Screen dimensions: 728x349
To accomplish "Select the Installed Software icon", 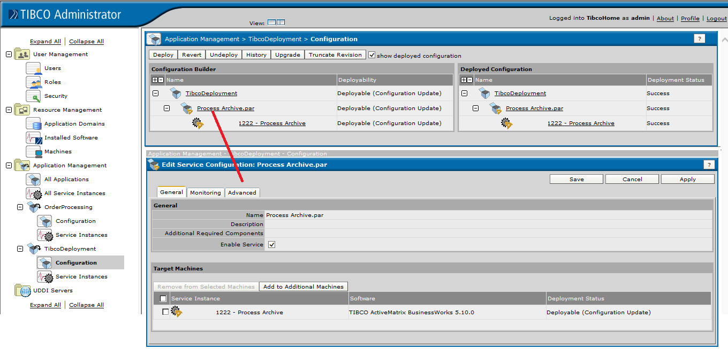I will click(x=33, y=137).
